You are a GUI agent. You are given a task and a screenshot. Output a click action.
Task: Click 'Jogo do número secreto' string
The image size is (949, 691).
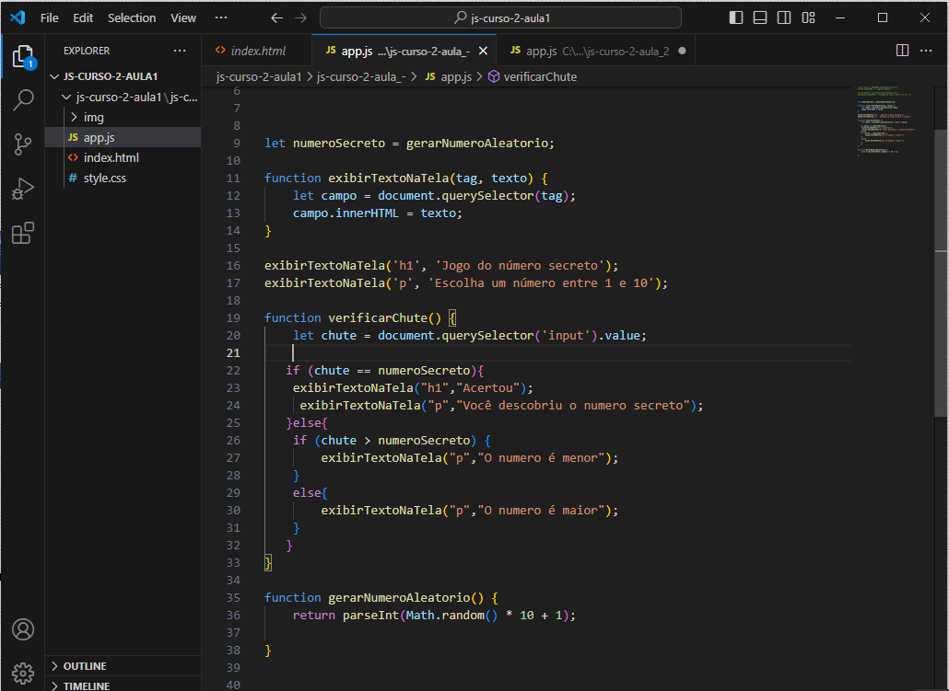tap(521, 266)
